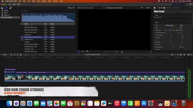Click the speaker icon beside Tennessee Twister Medium
The height and width of the screenshot is (108, 193).
pyautogui.click(x=104, y=8)
